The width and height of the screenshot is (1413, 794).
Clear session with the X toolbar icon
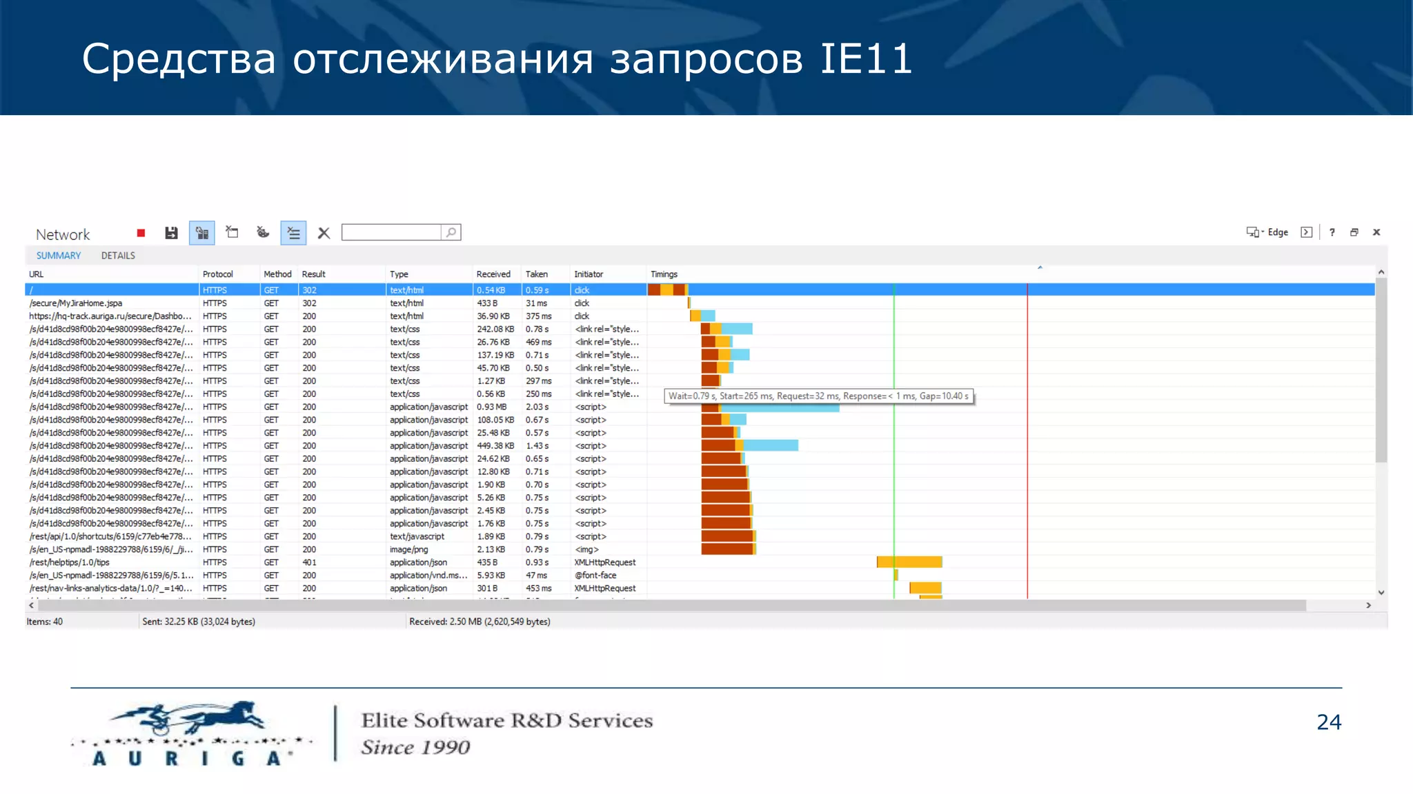(324, 233)
